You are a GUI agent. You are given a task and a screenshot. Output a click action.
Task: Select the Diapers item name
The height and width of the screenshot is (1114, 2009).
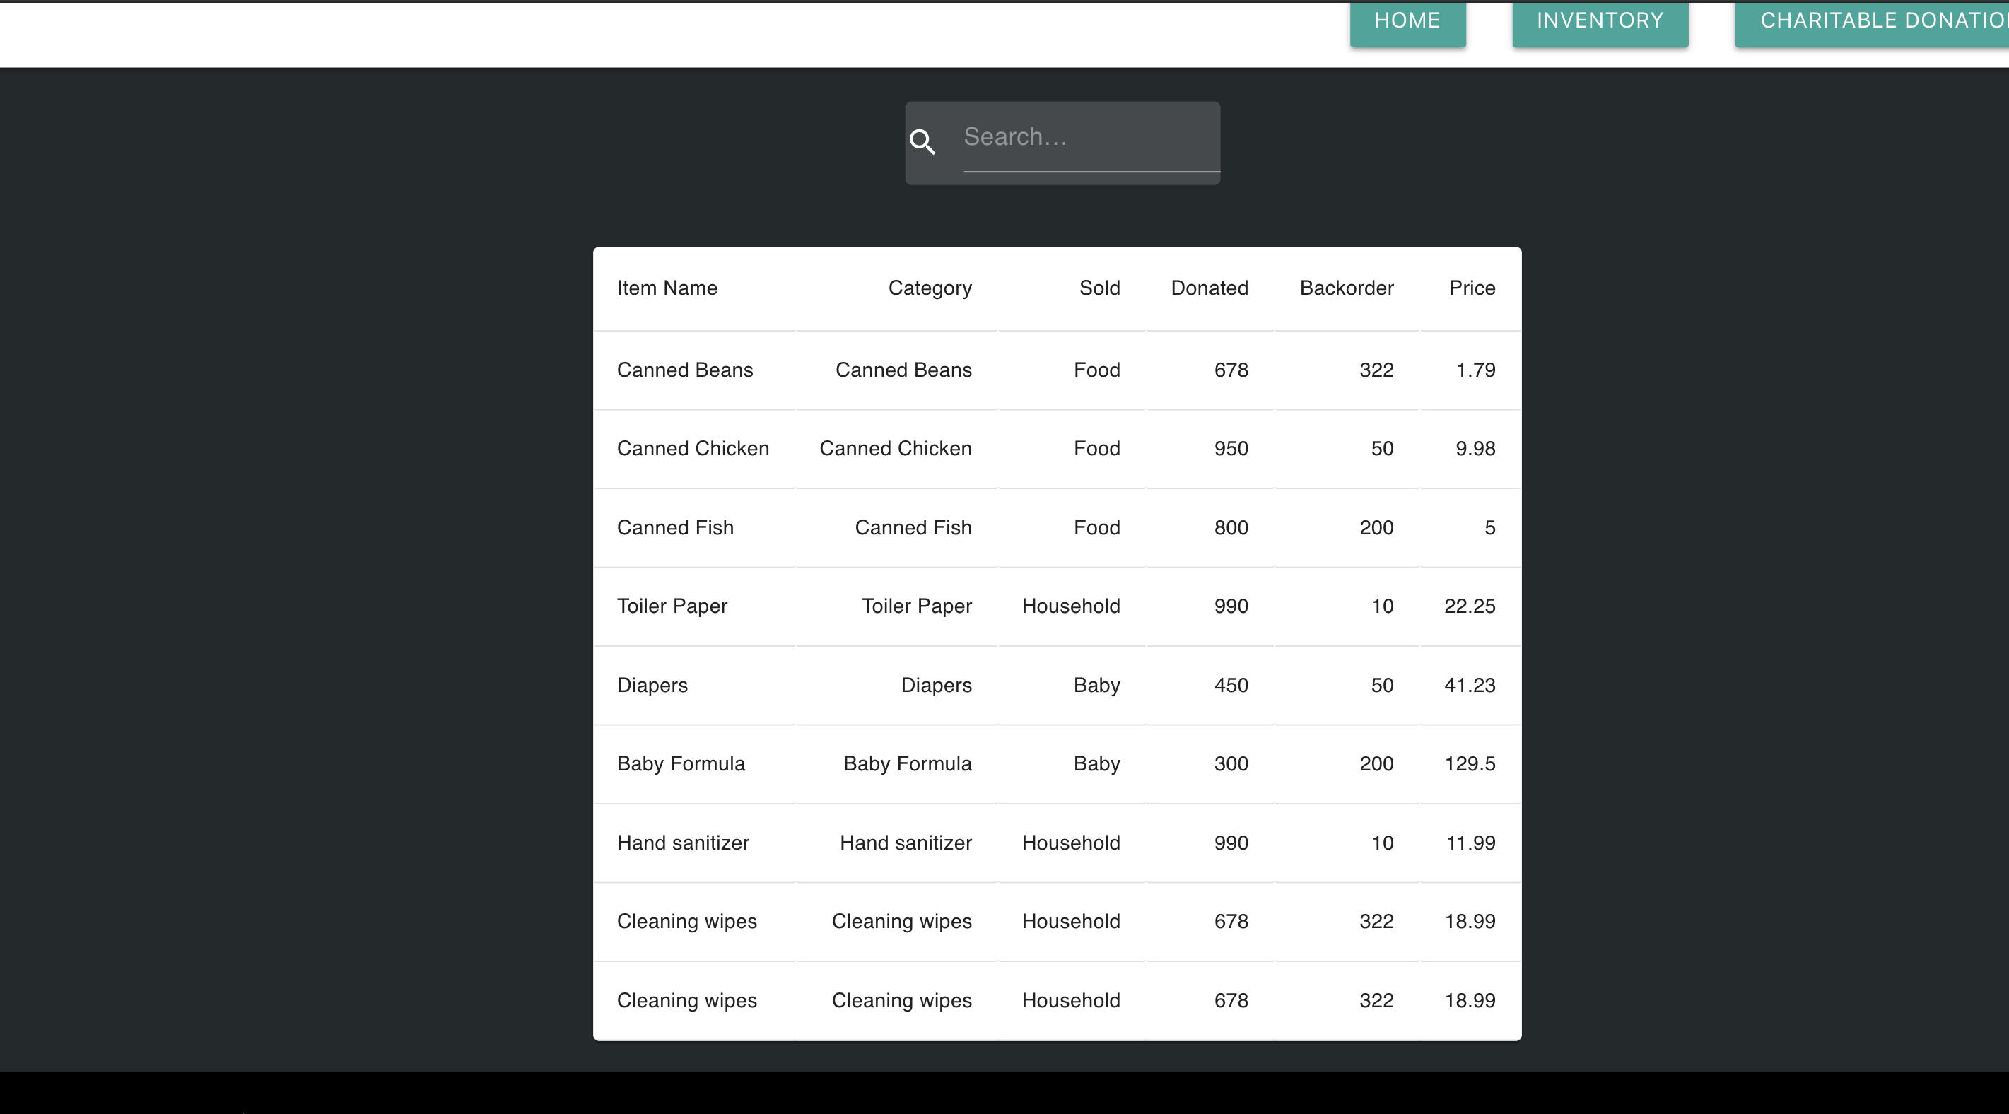point(652,685)
